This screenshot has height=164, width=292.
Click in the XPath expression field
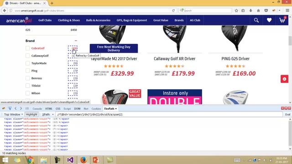[169, 114]
